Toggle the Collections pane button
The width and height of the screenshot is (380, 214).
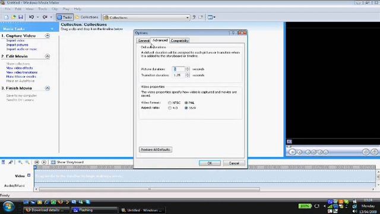click(87, 17)
